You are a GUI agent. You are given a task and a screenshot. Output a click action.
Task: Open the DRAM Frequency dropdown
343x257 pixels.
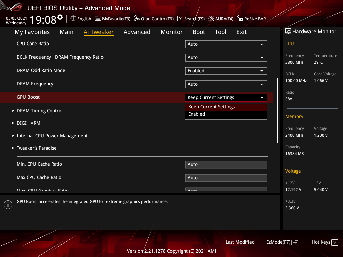pyautogui.click(x=226, y=84)
